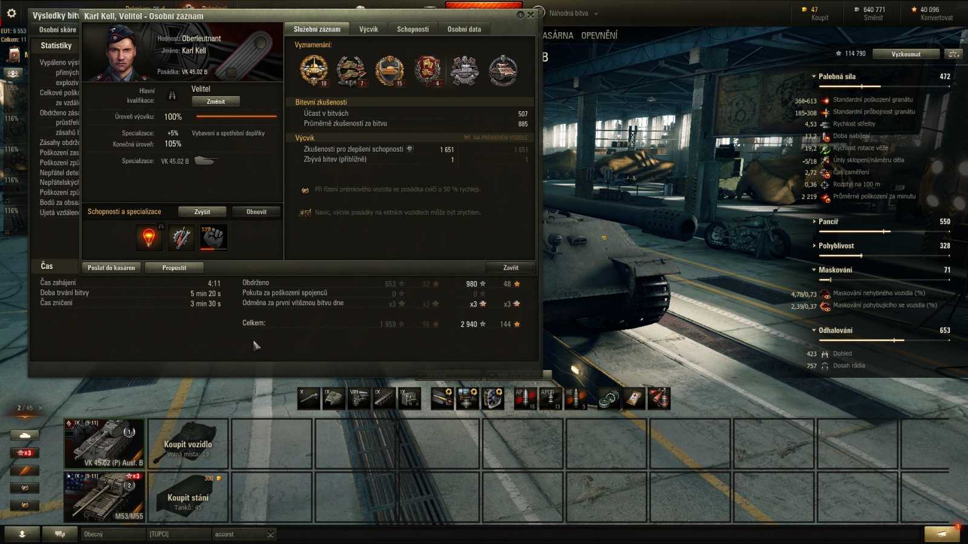Click the Propustit button
This screenshot has height=544, width=968.
[x=174, y=268]
